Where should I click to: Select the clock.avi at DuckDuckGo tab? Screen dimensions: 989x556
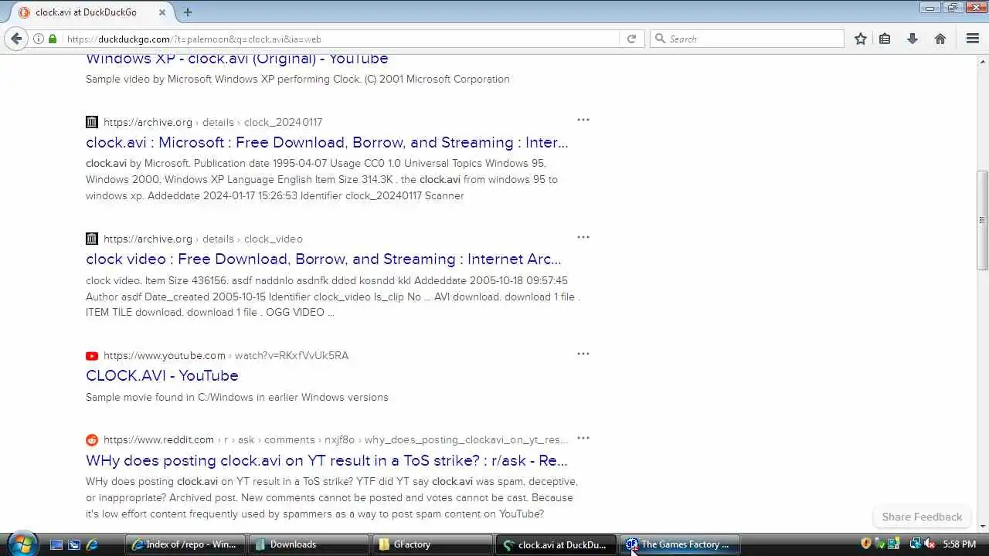point(93,12)
